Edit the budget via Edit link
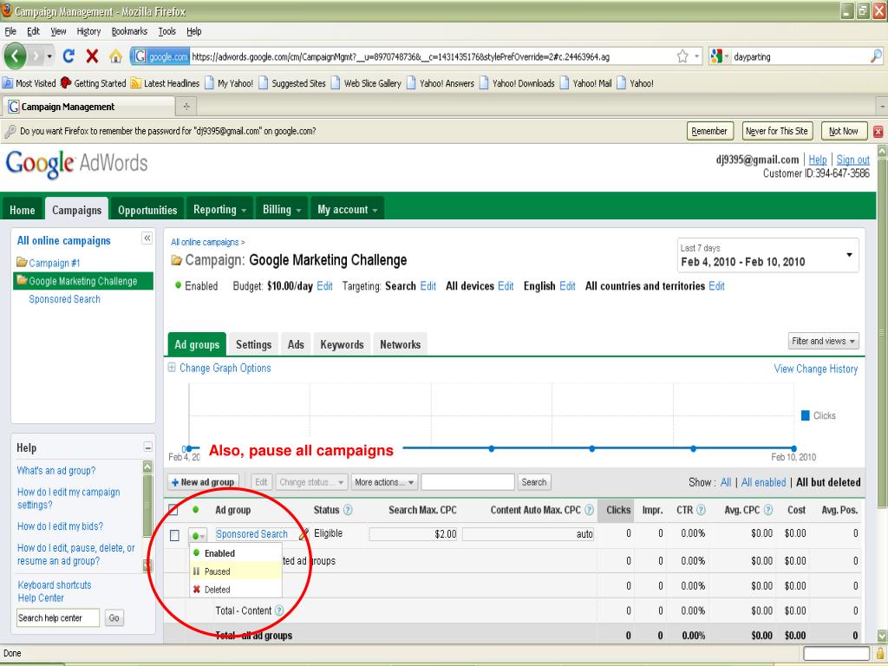This screenshot has height=666, width=888. (x=324, y=286)
